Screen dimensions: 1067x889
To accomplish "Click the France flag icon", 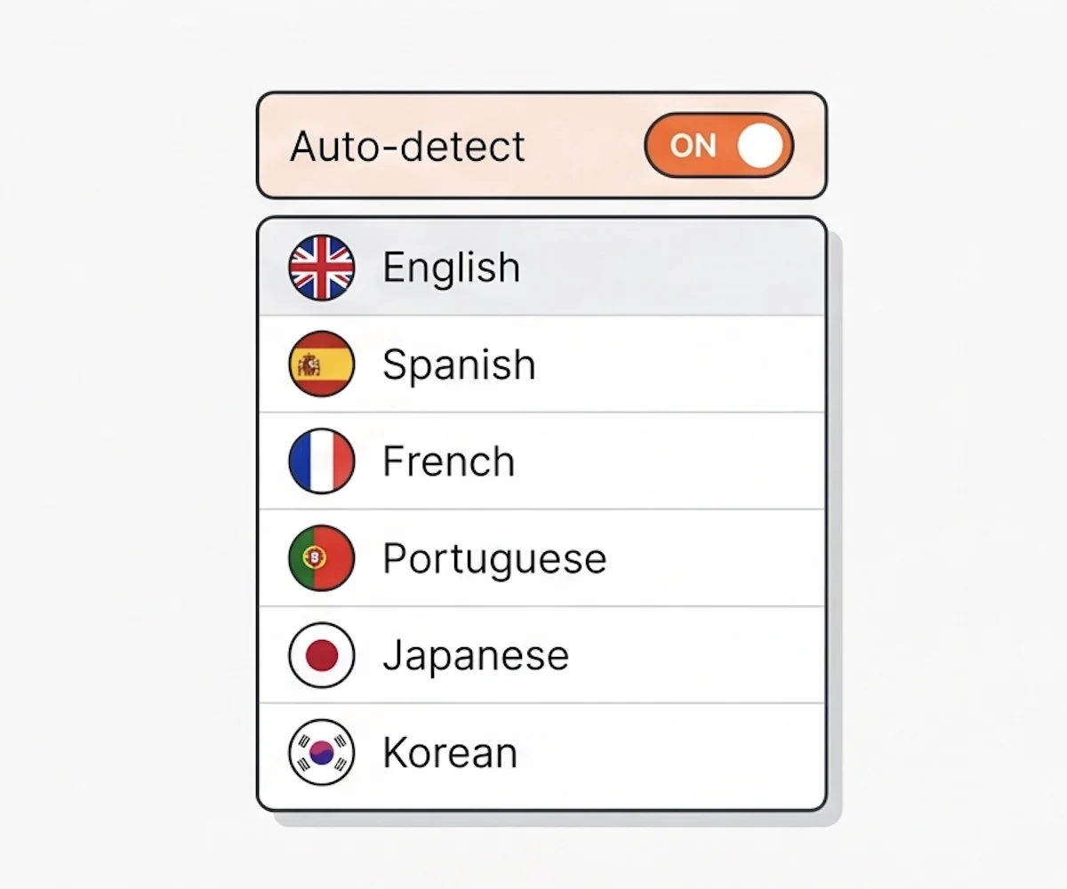I will [322, 461].
